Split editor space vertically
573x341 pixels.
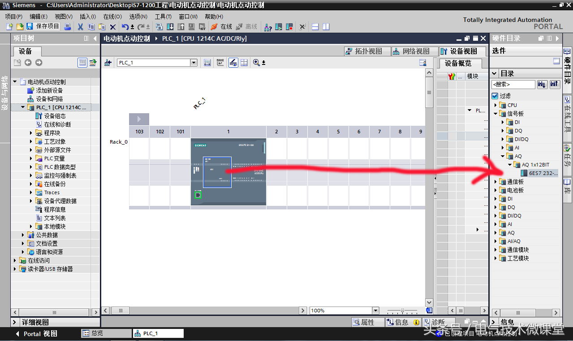pos(326,26)
